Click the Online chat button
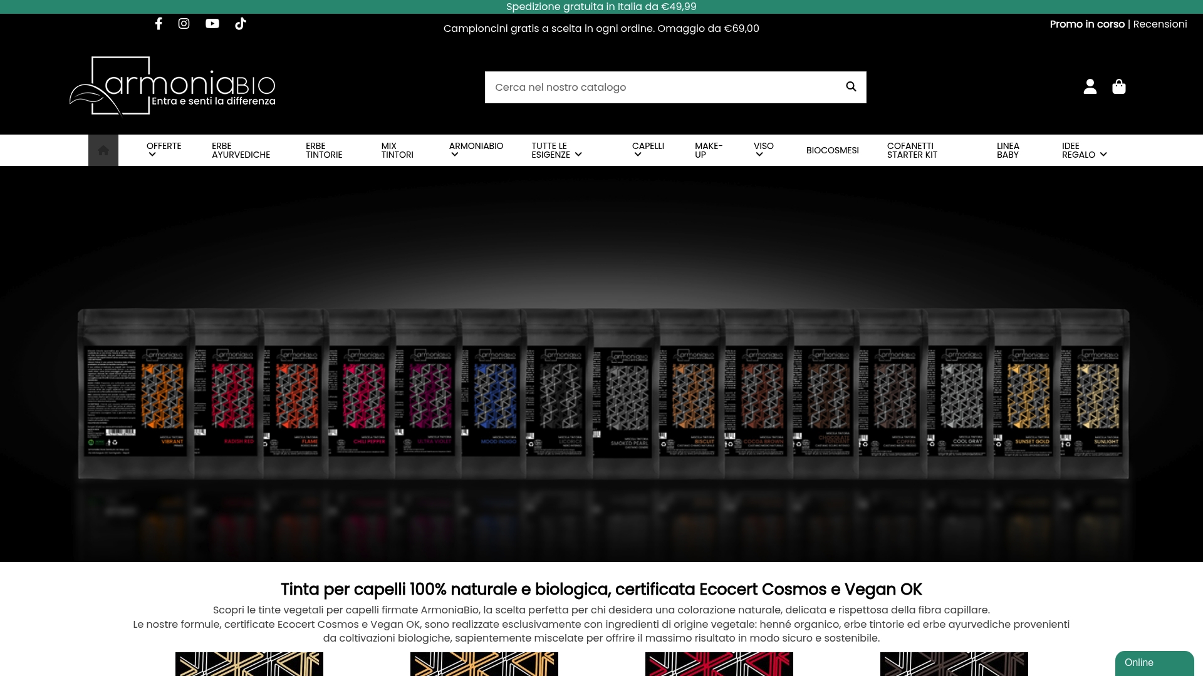Image resolution: width=1203 pixels, height=676 pixels. click(x=1154, y=663)
